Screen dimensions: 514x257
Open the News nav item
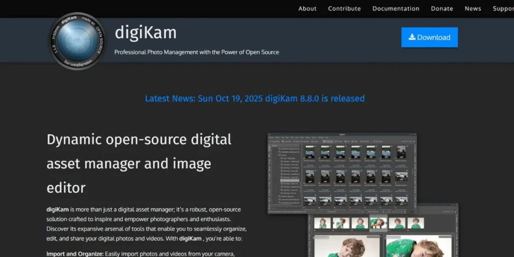(x=473, y=9)
